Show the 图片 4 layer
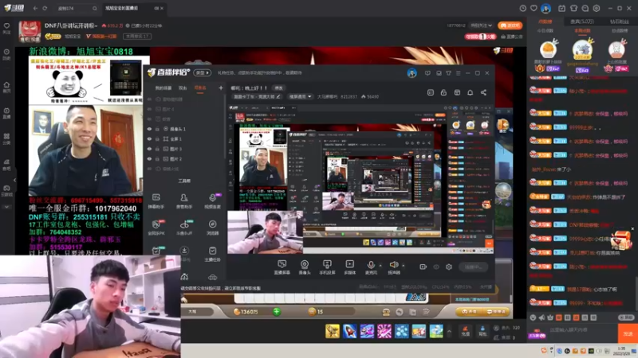Image resolution: width=638 pixels, height=358 pixels. point(149,109)
